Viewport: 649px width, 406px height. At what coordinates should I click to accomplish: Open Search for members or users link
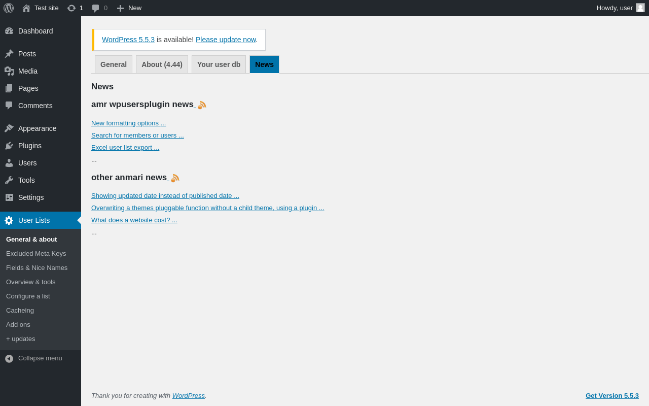tap(137, 135)
